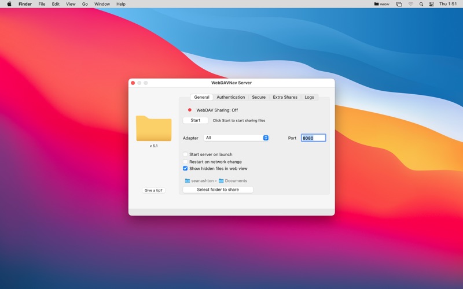Click the large yellow folder icon
This screenshot has height=289, width=463.
[153, 128]
